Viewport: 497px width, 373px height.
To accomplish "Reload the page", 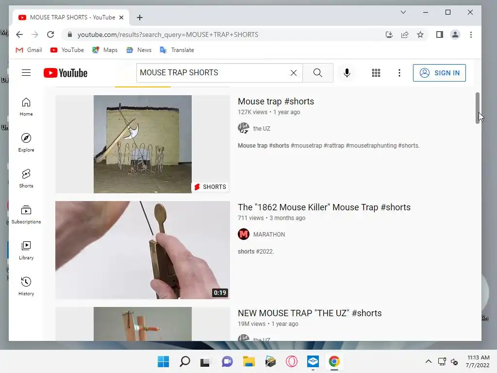I will pyautogui.click(x=50, y=34).
